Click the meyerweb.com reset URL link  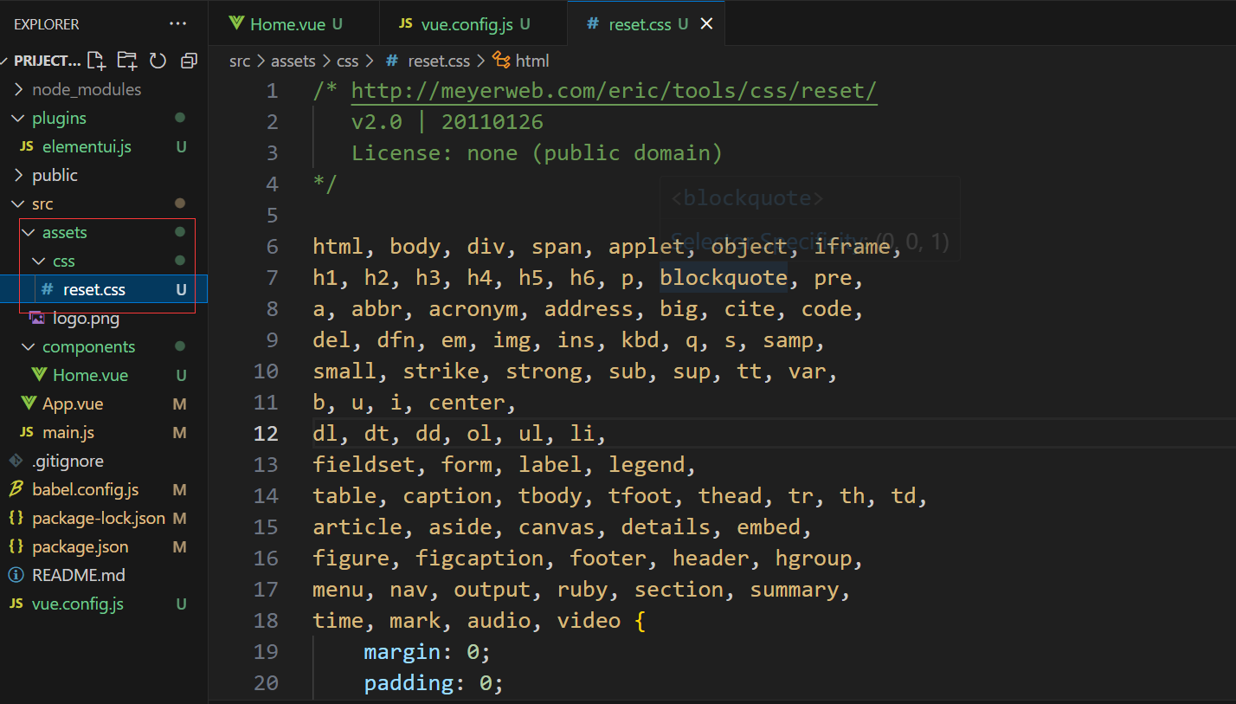[615, 91]
